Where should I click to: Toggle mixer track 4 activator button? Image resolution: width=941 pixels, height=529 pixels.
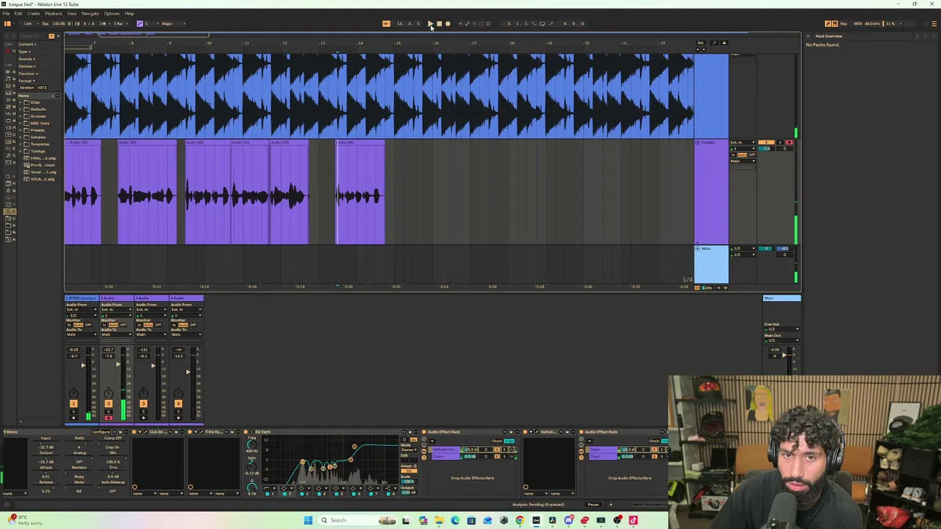point(178,403)
